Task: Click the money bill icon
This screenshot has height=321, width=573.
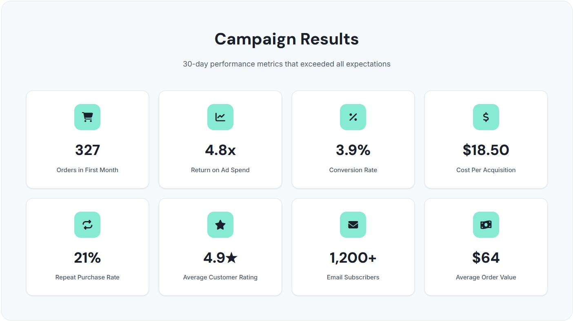Action: 486,225
